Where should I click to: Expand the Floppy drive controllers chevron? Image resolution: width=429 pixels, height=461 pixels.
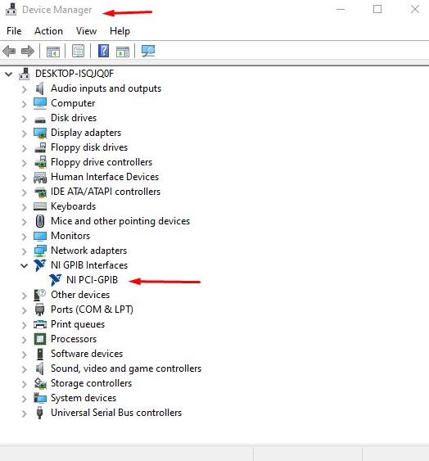coord(24,163)
